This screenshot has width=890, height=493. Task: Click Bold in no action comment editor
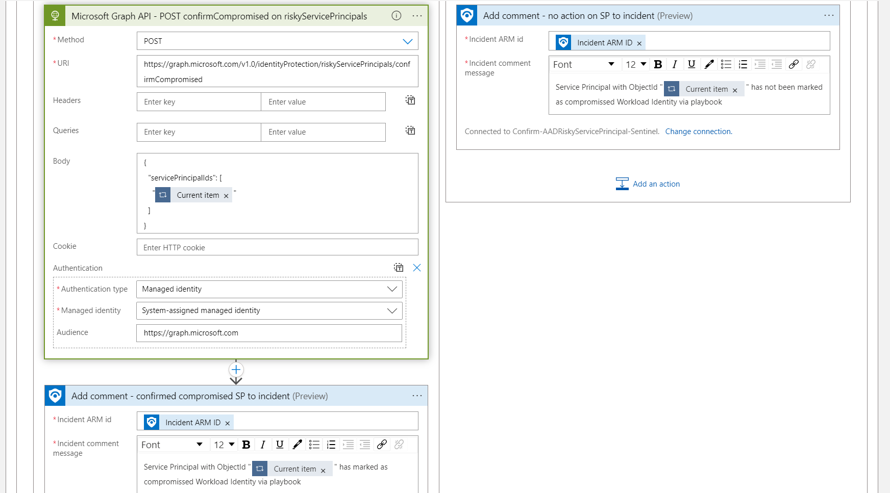tap(658, 64)
